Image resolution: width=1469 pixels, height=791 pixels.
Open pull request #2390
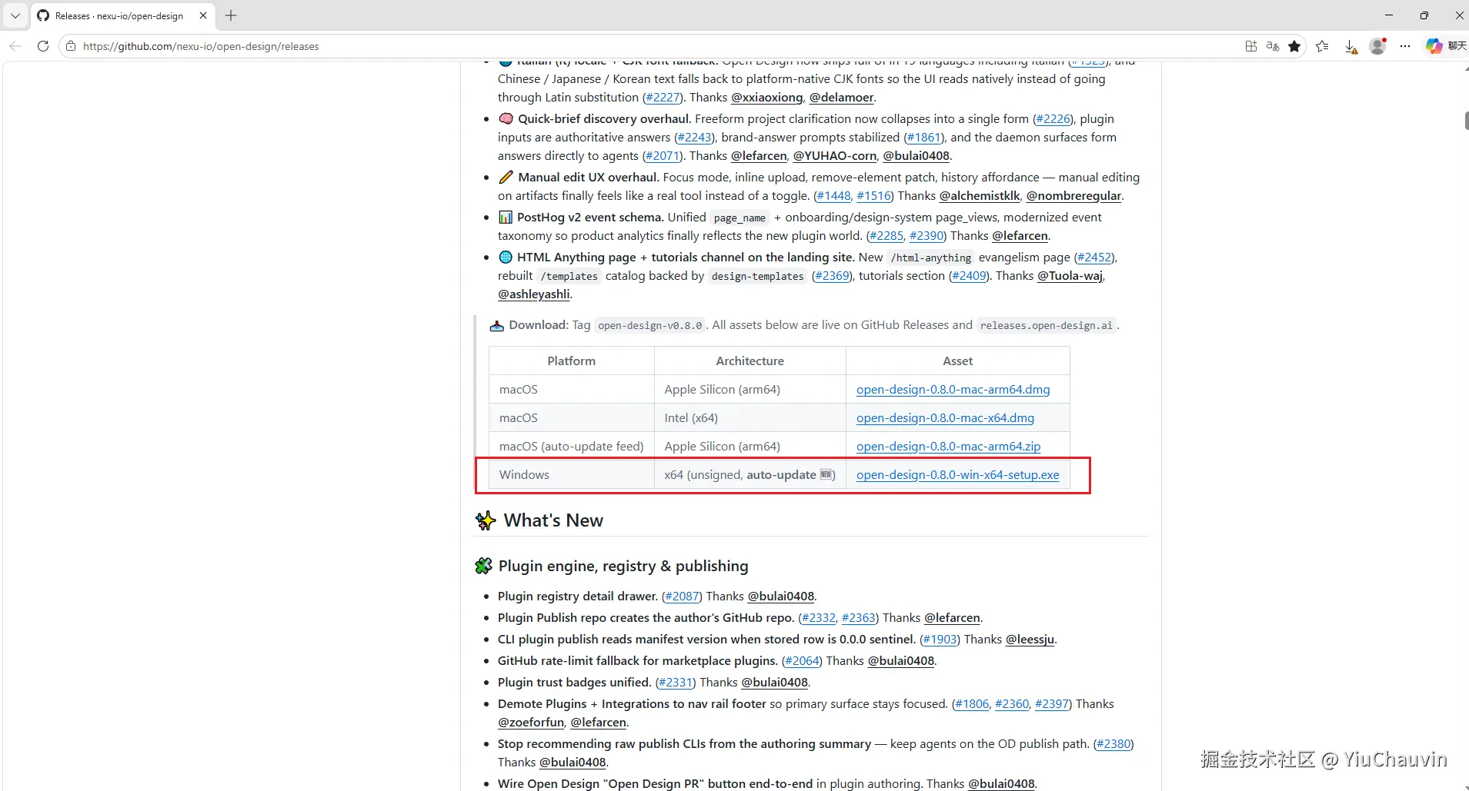[x=926, y=236]
